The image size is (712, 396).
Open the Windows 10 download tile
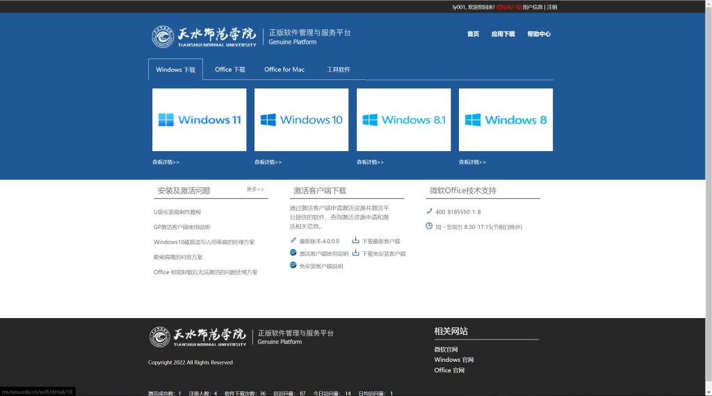pos(302,120)
